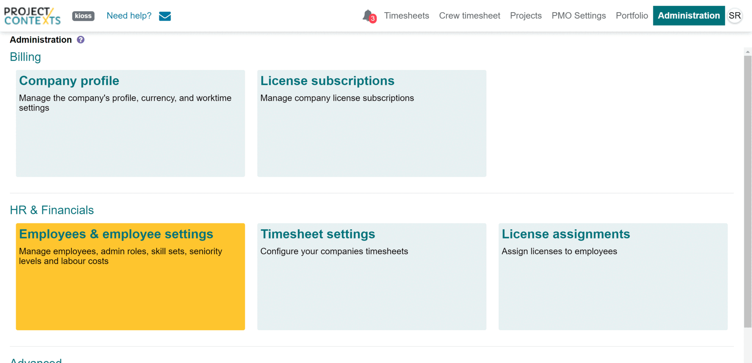
Task: Open the Company profile card
Action: (130, 123)
